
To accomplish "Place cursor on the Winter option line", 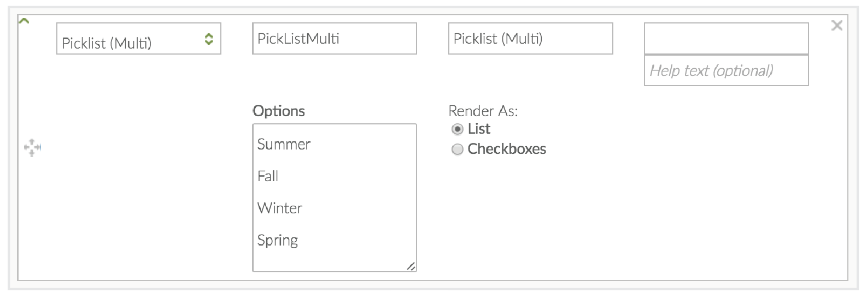I will pos(280,208).
